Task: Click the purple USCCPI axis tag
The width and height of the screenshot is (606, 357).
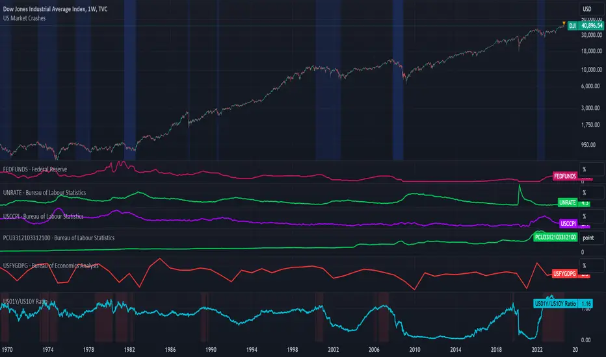Action: pyautogui.click(x=568, y=223)
